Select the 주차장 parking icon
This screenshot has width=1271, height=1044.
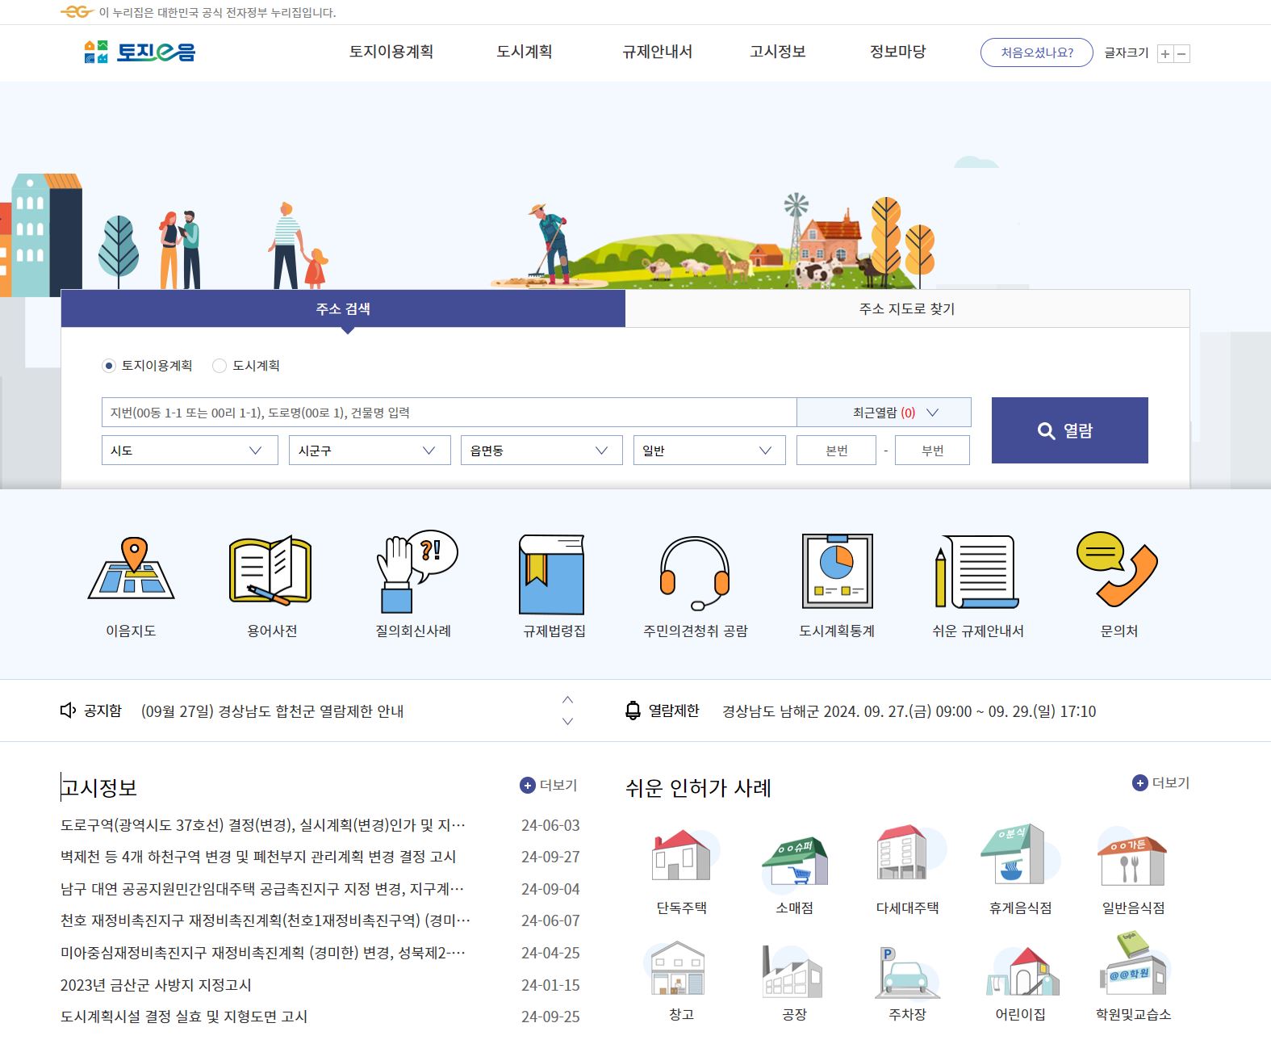pos(907,972)
